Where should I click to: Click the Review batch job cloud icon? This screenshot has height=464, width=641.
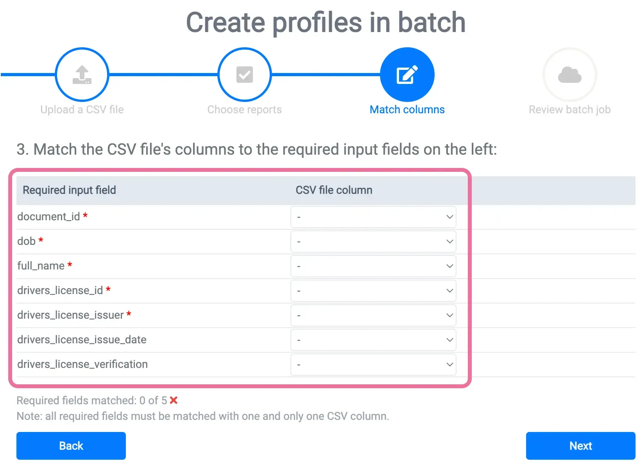[570, 74]
